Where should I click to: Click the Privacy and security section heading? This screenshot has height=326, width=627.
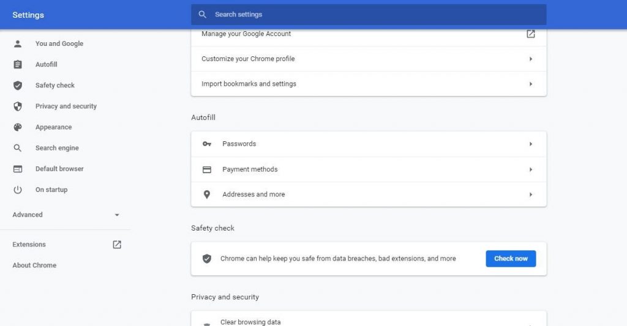coord(225,297)
